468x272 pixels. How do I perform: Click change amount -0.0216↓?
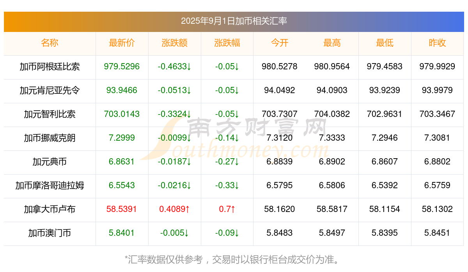point(174,185)
